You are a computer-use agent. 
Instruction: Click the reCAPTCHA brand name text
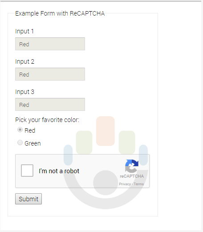[132, 176]
